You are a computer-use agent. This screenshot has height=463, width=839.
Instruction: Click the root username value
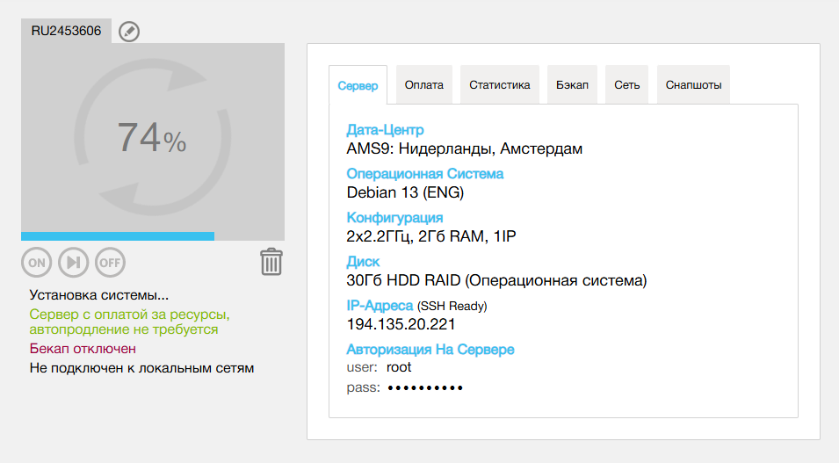point(399,367)
